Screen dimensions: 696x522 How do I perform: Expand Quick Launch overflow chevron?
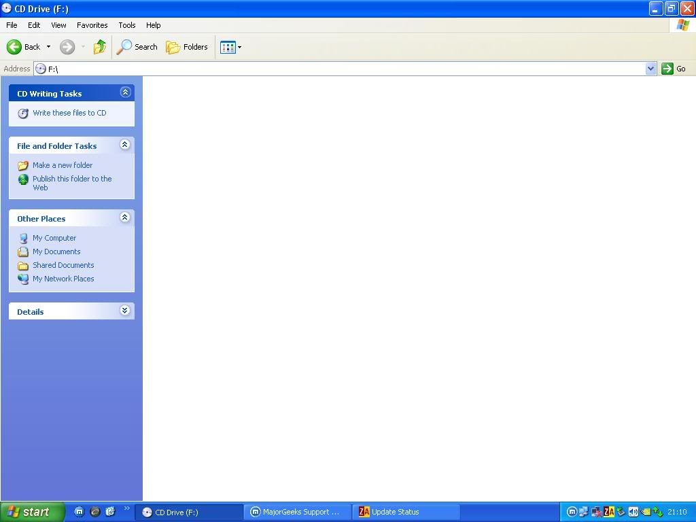(x=127, y=508)
